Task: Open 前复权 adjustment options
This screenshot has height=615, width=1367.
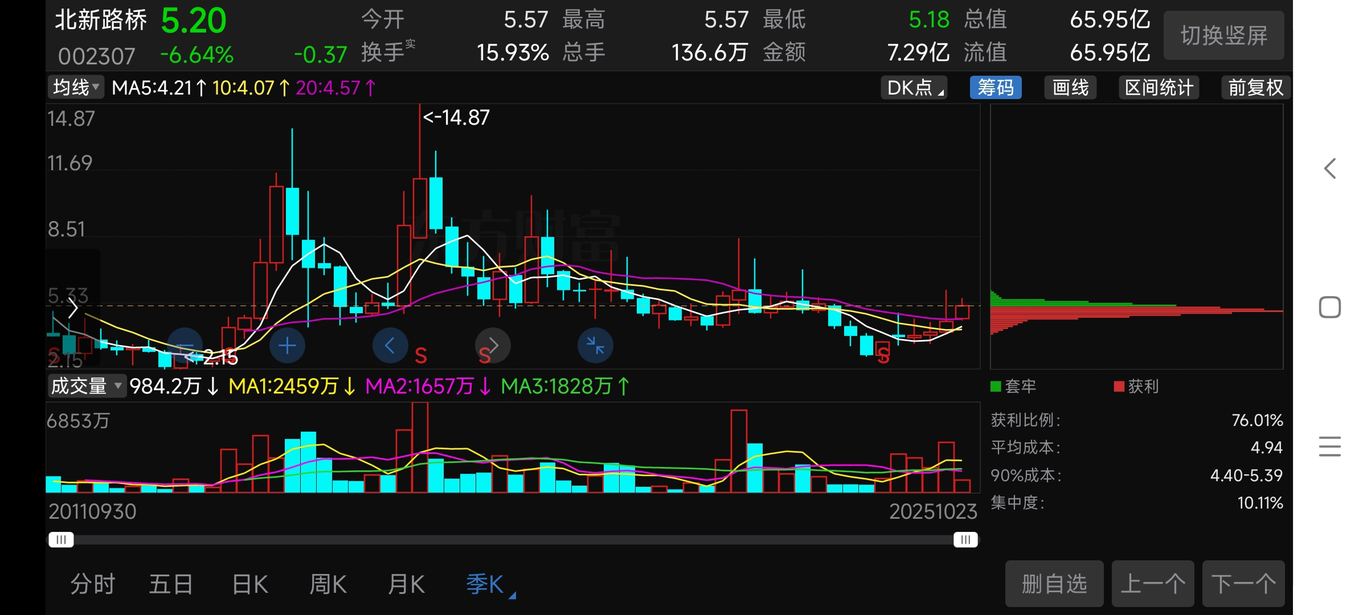Action: (x=1255, y=88)
